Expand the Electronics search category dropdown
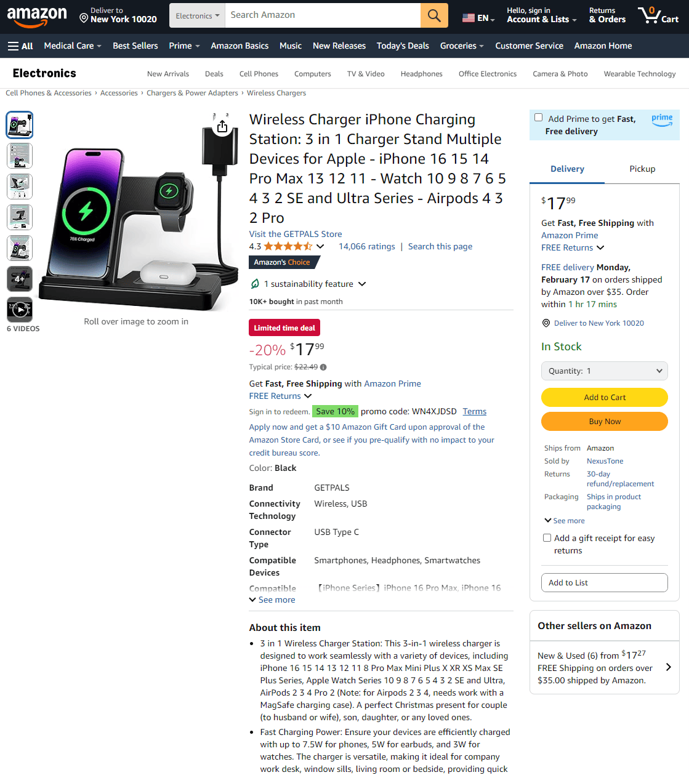 coord(197,15)
